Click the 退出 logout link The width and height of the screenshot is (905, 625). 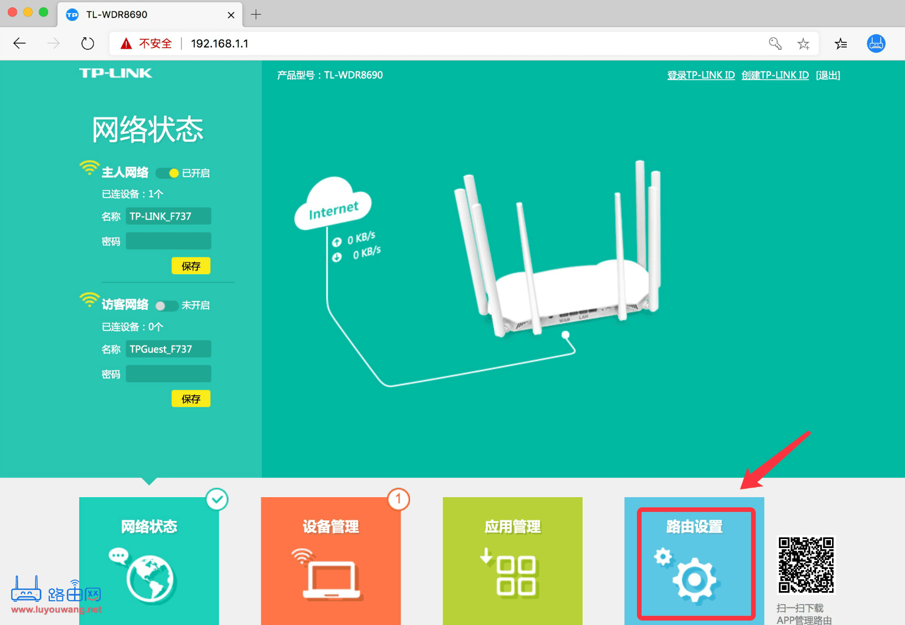828,75
